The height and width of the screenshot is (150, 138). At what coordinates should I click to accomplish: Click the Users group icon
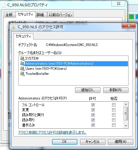coord(22,69)
